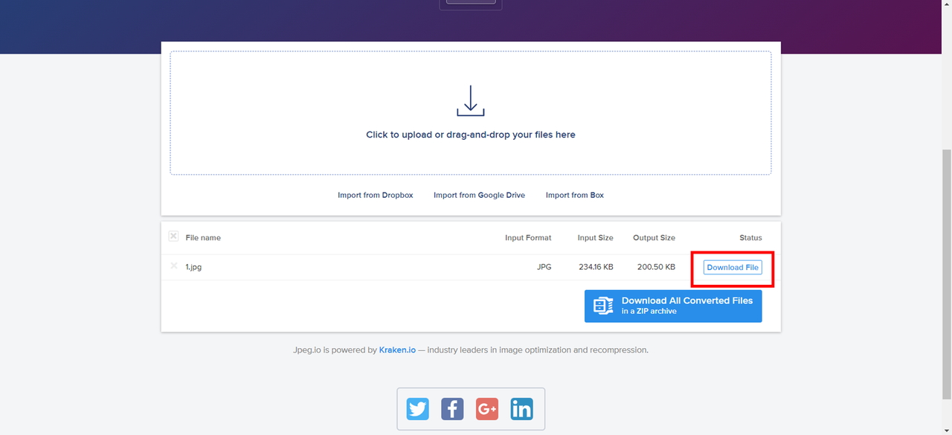Click the 234.16 KB input size
The width and height of the screenshot is (952, 435).
coord(596,267)
